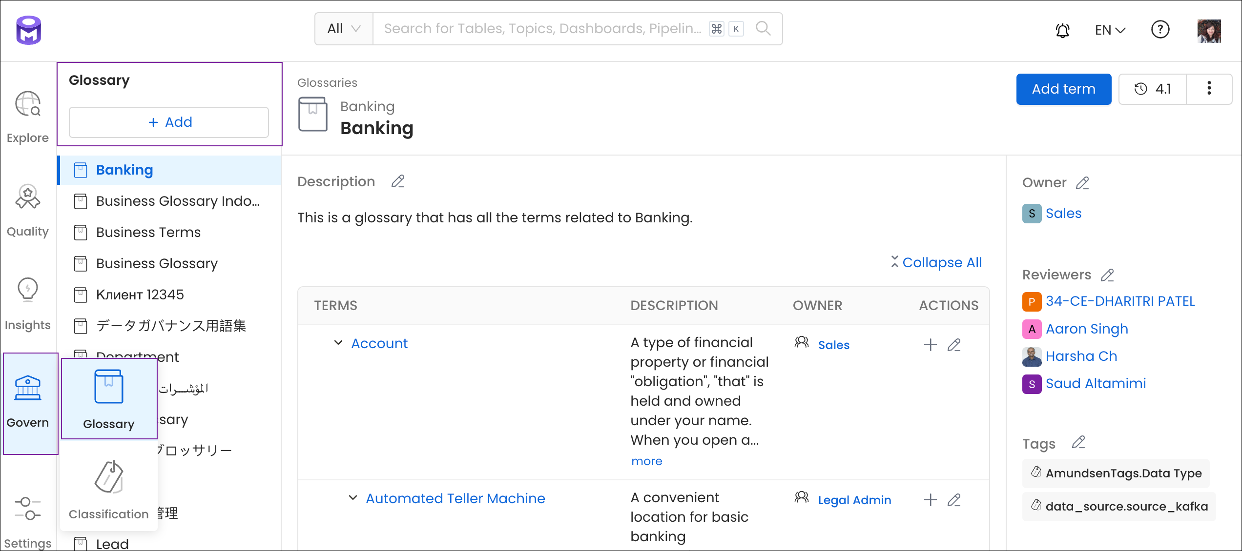Open the All search scope dropdown

(x=344, y=29)
